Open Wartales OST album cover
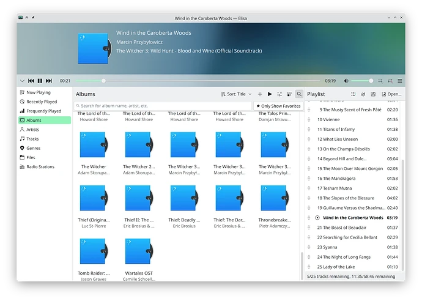 point(139,251)
